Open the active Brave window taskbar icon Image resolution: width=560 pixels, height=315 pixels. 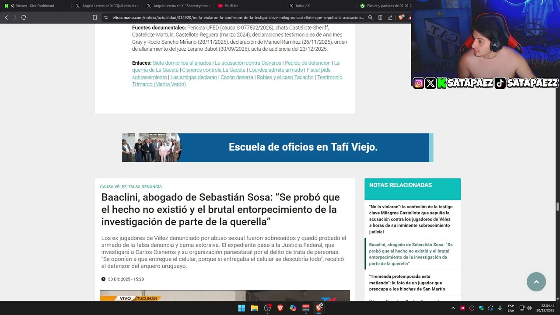[x=319, y=308]
